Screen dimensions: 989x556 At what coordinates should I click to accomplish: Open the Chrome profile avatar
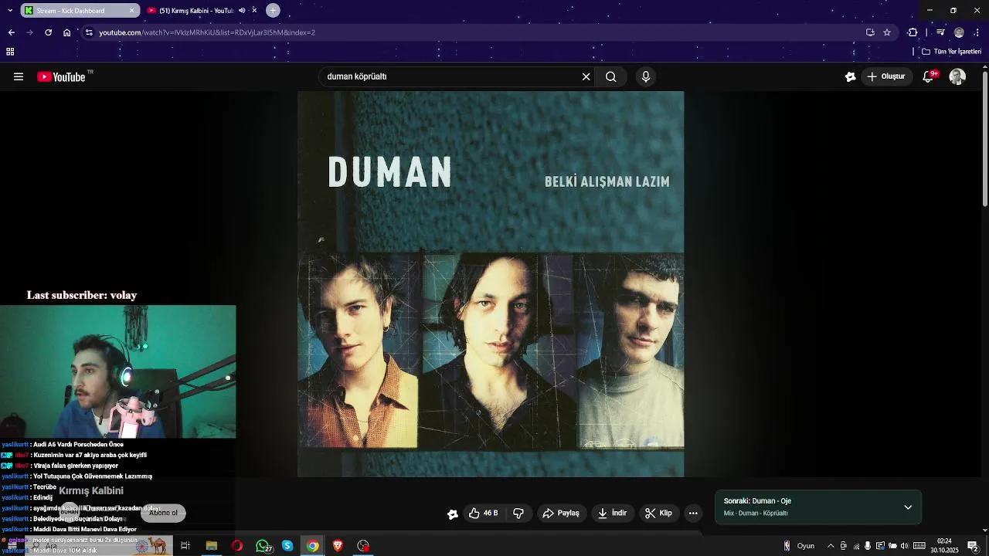tap(959, 32)
